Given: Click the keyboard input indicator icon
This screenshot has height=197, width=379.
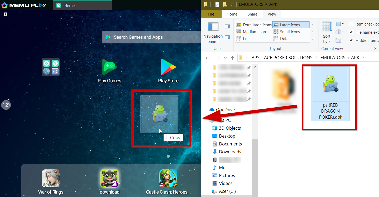Looking at the screenshot, I should pyautogui.click(x=6, y=14).
